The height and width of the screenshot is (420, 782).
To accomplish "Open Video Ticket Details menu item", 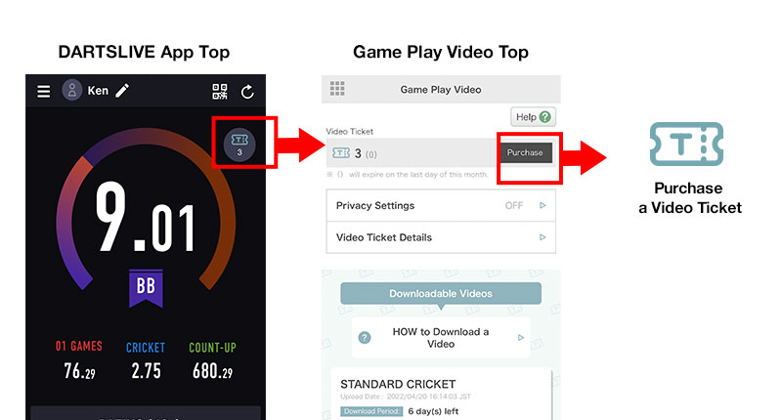I will click(x=441, y=237).
